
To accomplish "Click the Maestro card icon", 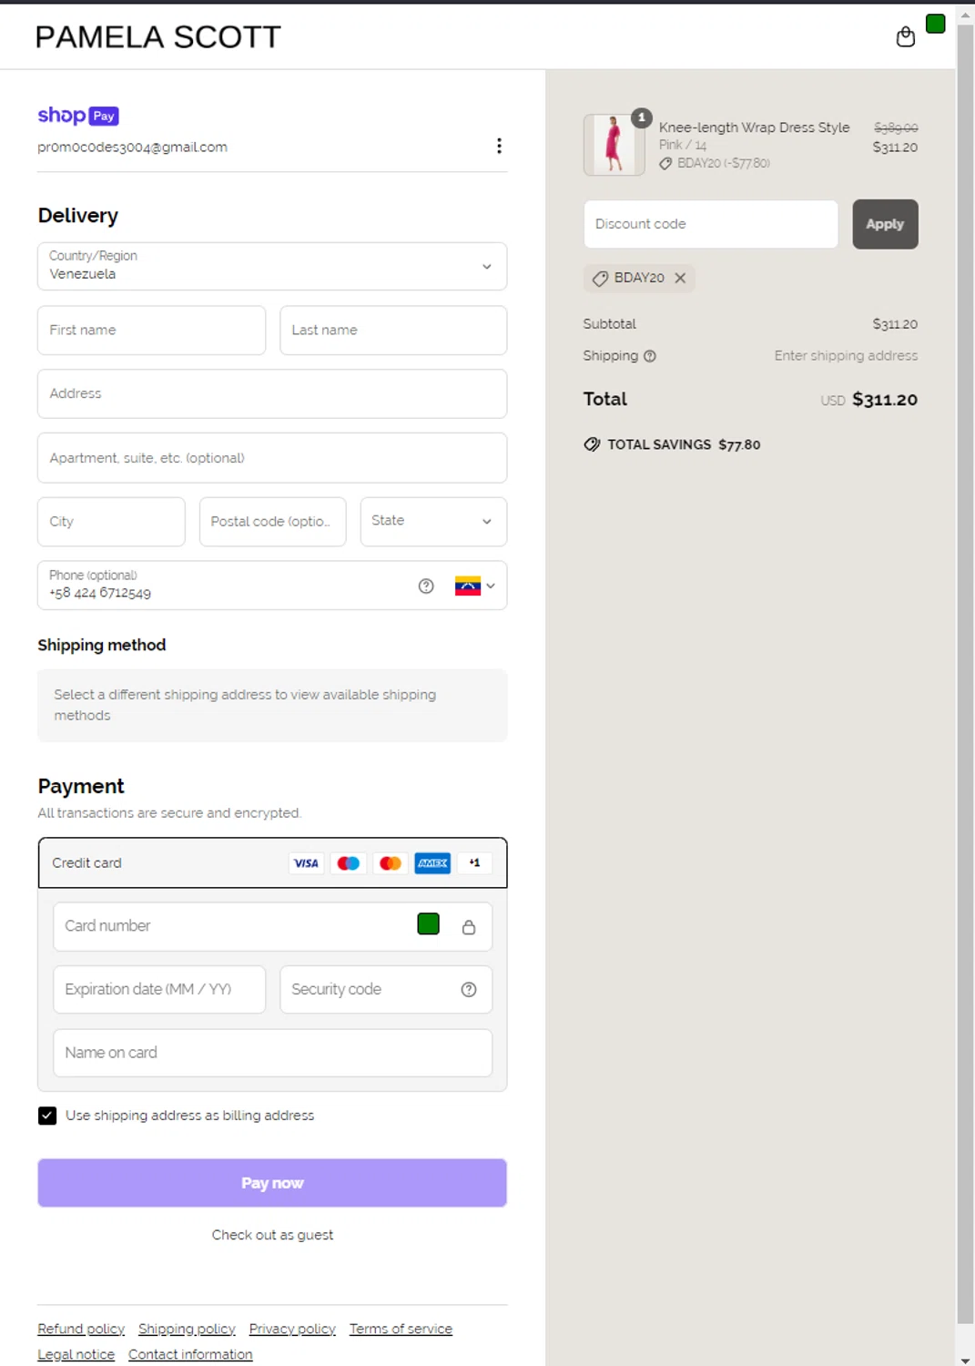I will [x=349, y=863].
